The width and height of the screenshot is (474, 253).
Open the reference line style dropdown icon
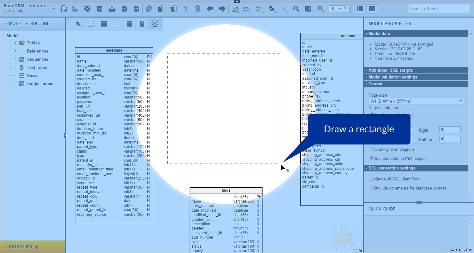coord(284,9)
